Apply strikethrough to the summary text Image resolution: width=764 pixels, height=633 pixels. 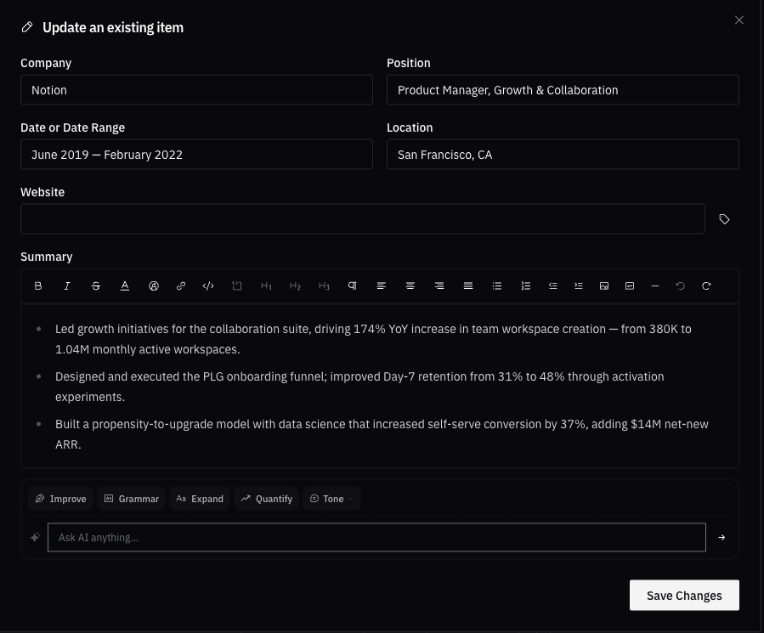click(96, 285)
